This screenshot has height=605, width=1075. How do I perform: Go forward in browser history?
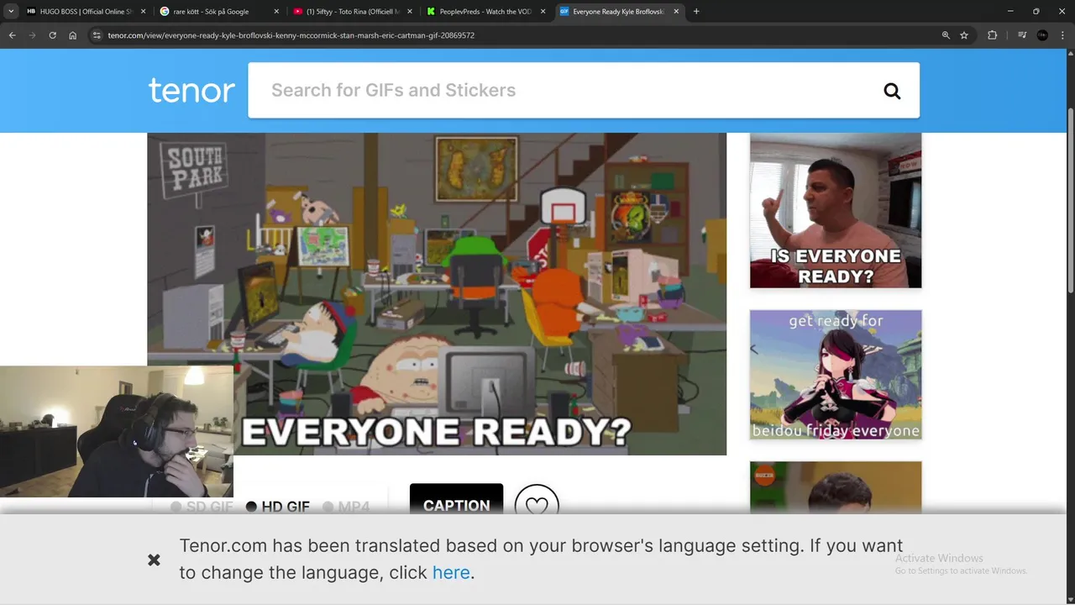click(32, 35)
